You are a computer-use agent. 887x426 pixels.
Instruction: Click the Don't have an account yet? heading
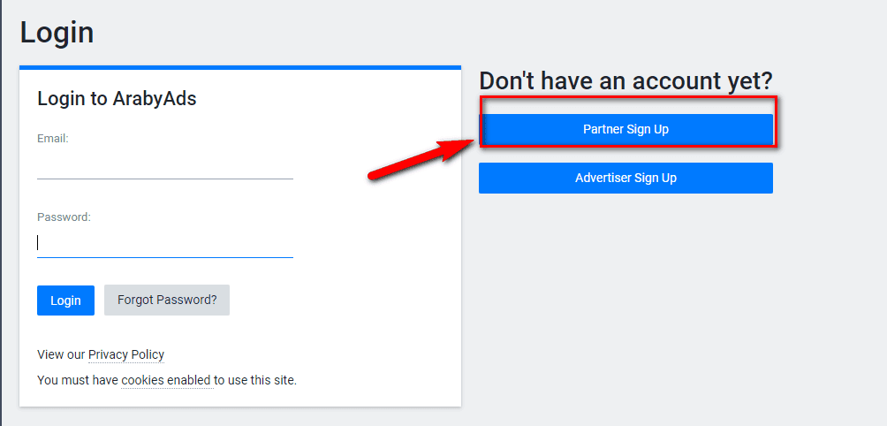tap(625, 80)
